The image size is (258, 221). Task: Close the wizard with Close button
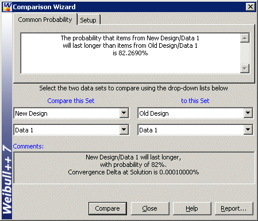[x=150, y=208]
